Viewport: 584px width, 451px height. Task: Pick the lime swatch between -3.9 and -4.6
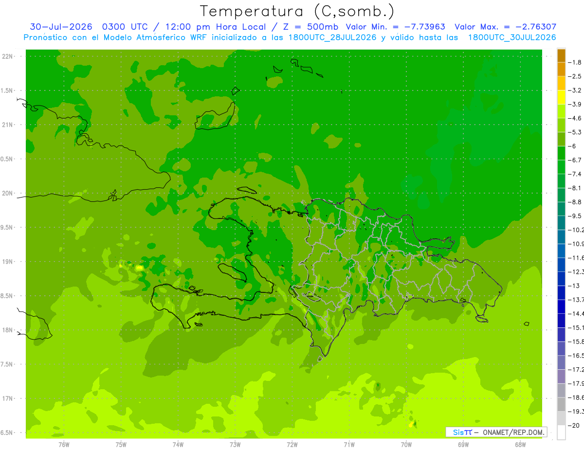click(561, 111)
